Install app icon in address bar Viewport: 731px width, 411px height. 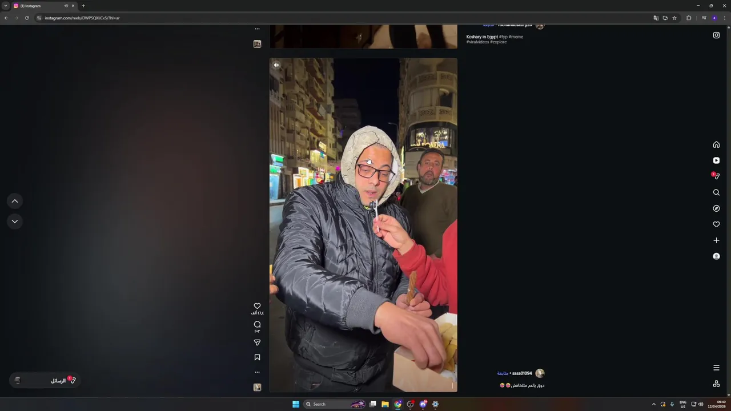click(x=665, y=18)
